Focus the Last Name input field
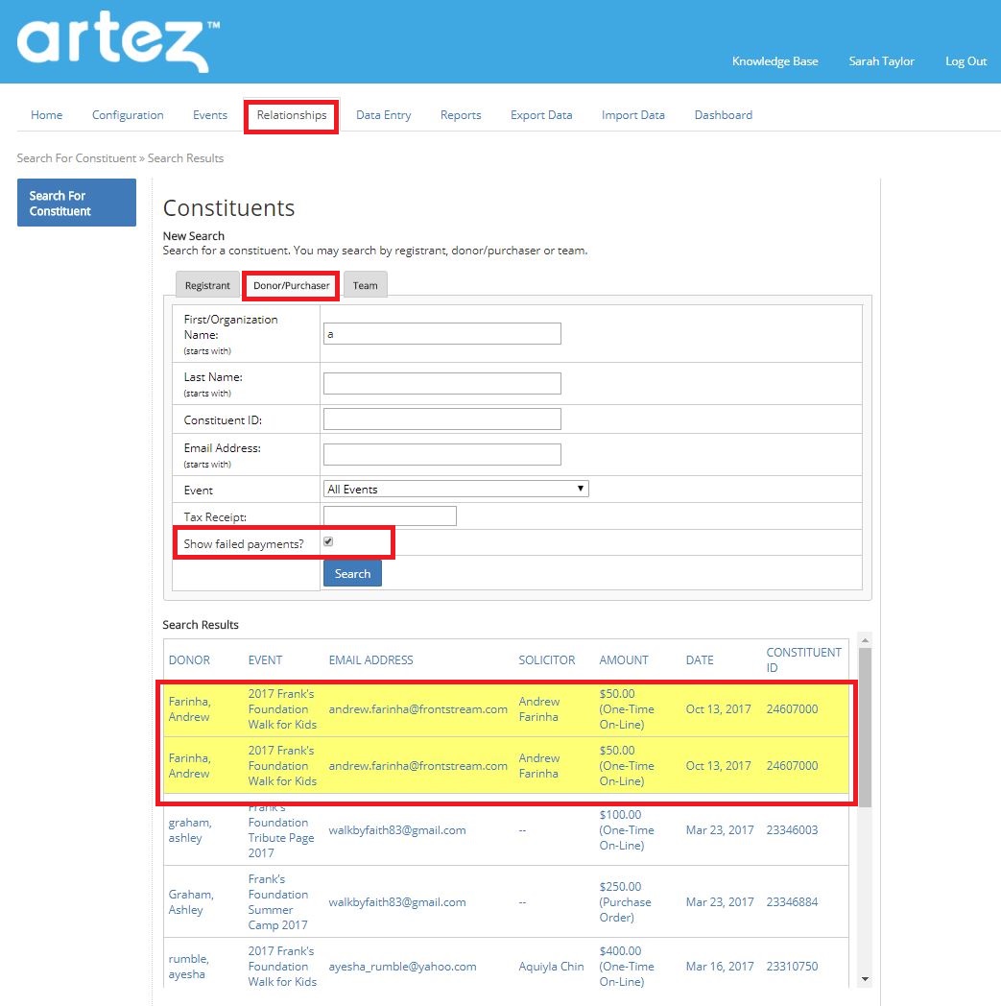 pyautogui.click(x=441, y=383)
